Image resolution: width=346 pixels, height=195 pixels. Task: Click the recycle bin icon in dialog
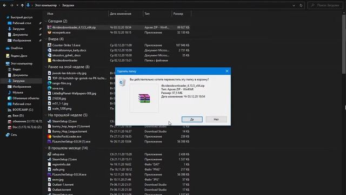[x=122, y=82]
